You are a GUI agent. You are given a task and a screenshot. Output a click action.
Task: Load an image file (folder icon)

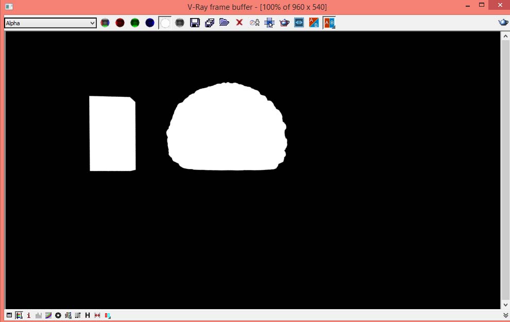(225, 23)
